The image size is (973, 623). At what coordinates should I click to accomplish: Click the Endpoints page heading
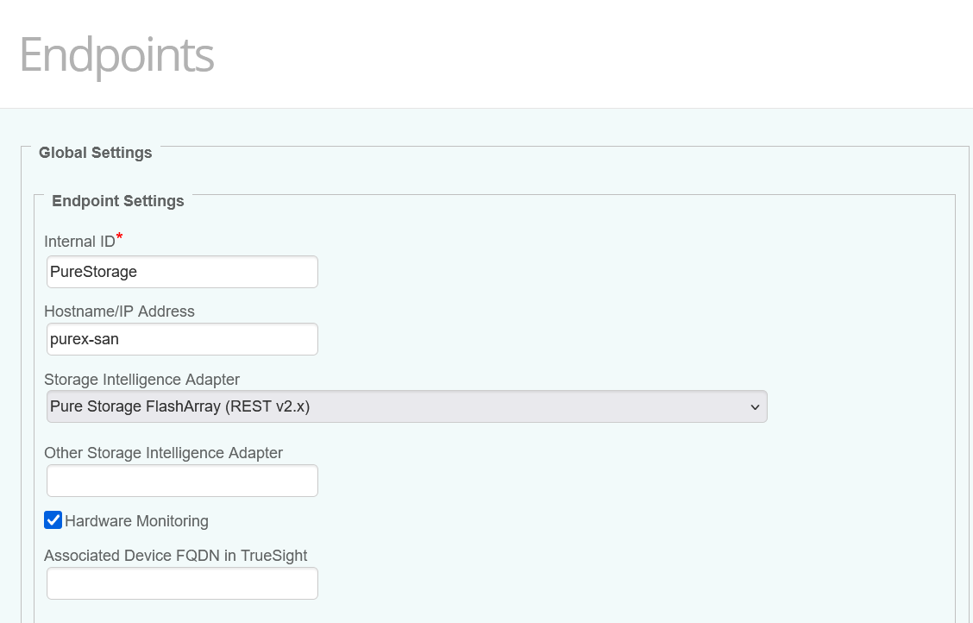116,55
